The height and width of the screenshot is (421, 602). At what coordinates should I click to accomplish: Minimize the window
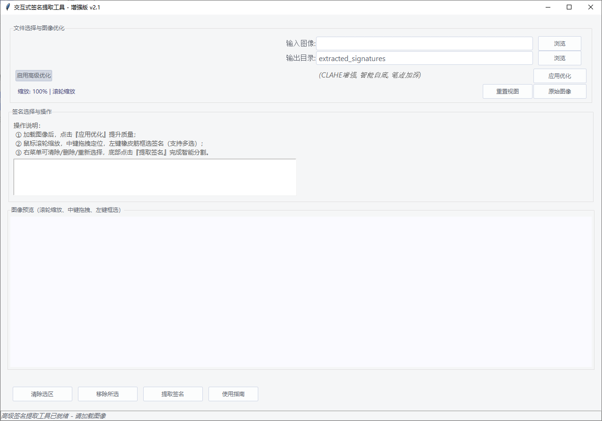coord(548,7)
